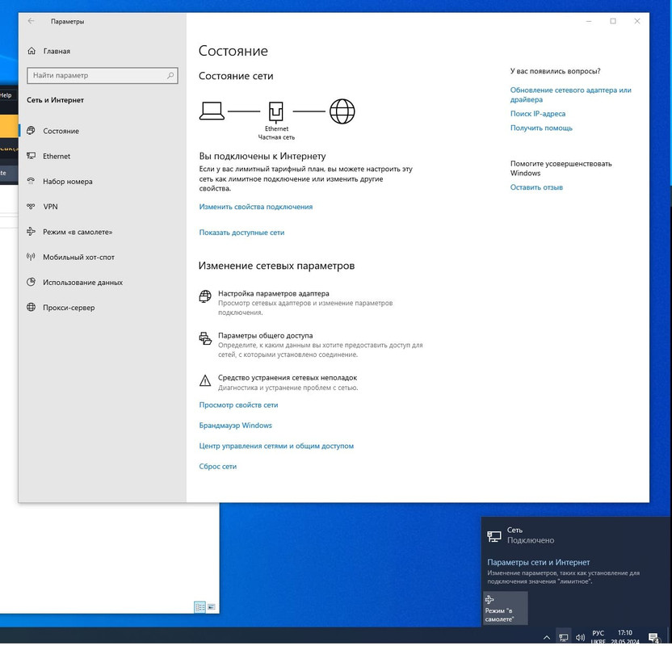
Task: Open the Прокси-сервер settings section
Action: click(x=102, y=308)
